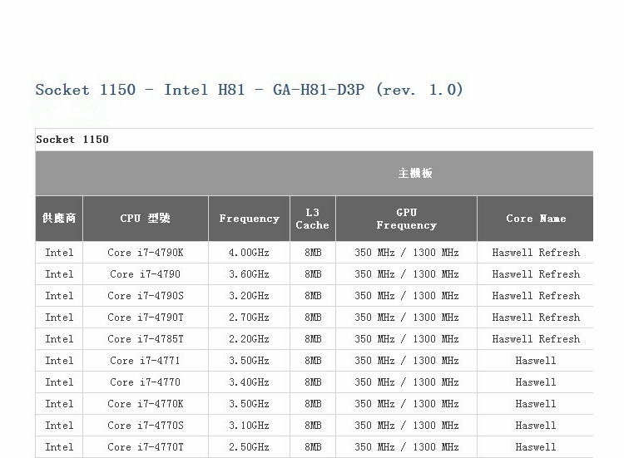The height and width of the screenshot is (458, 624).
Task: Select the 'Core i7-4790T' cell
Action: click(146, 318)
